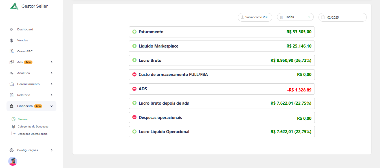Open Curva ABC chart icon
The image size is (380, 168).
coord(12,51)
